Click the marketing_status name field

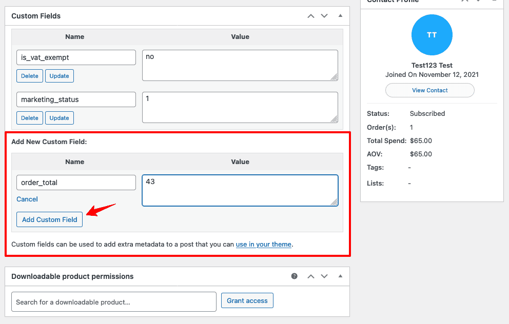click(76, 99)
